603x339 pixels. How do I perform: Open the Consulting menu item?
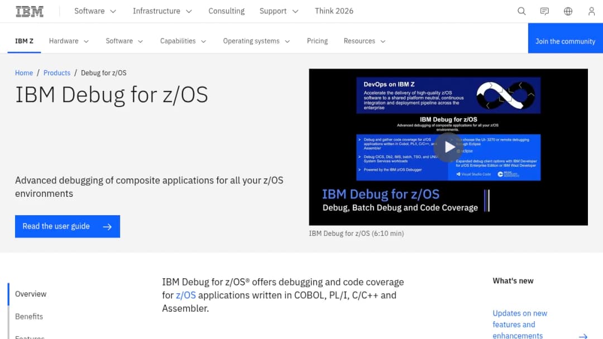227,11
